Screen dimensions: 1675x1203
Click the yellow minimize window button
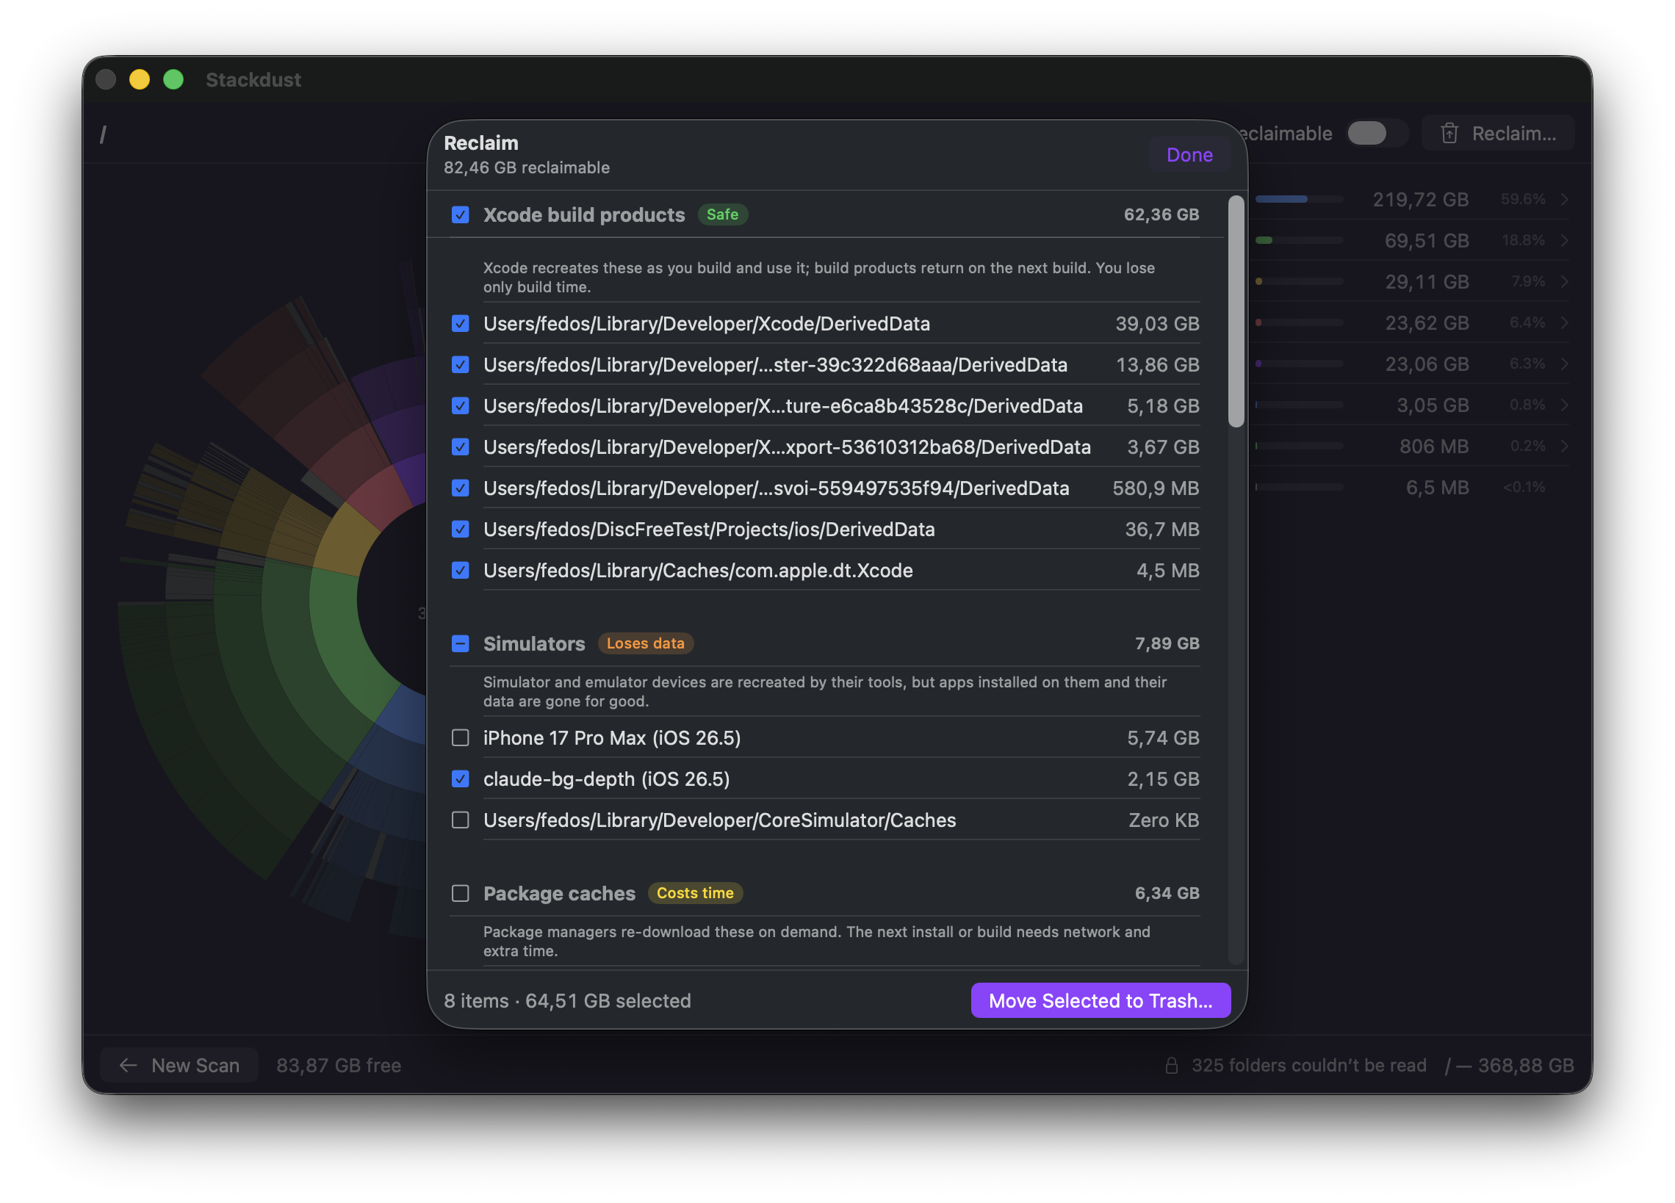(140, 79)
